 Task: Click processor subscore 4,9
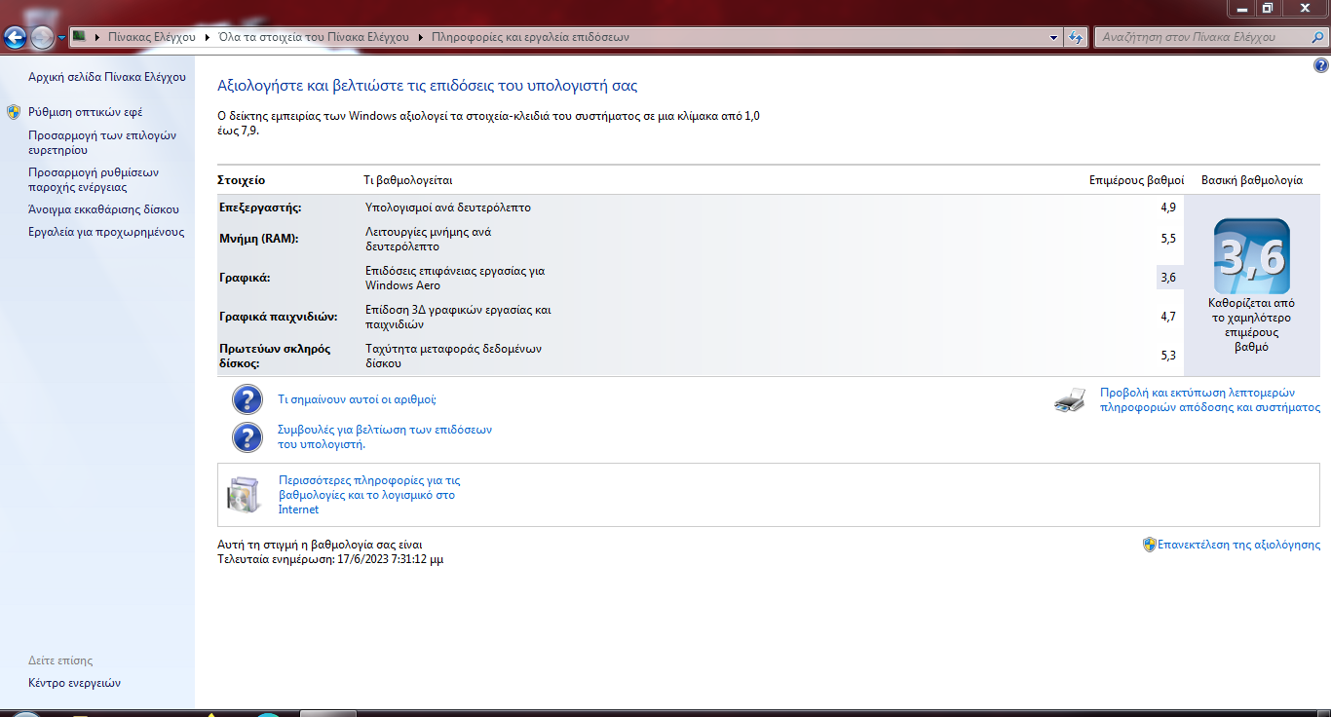click(x=1168, y=208)
